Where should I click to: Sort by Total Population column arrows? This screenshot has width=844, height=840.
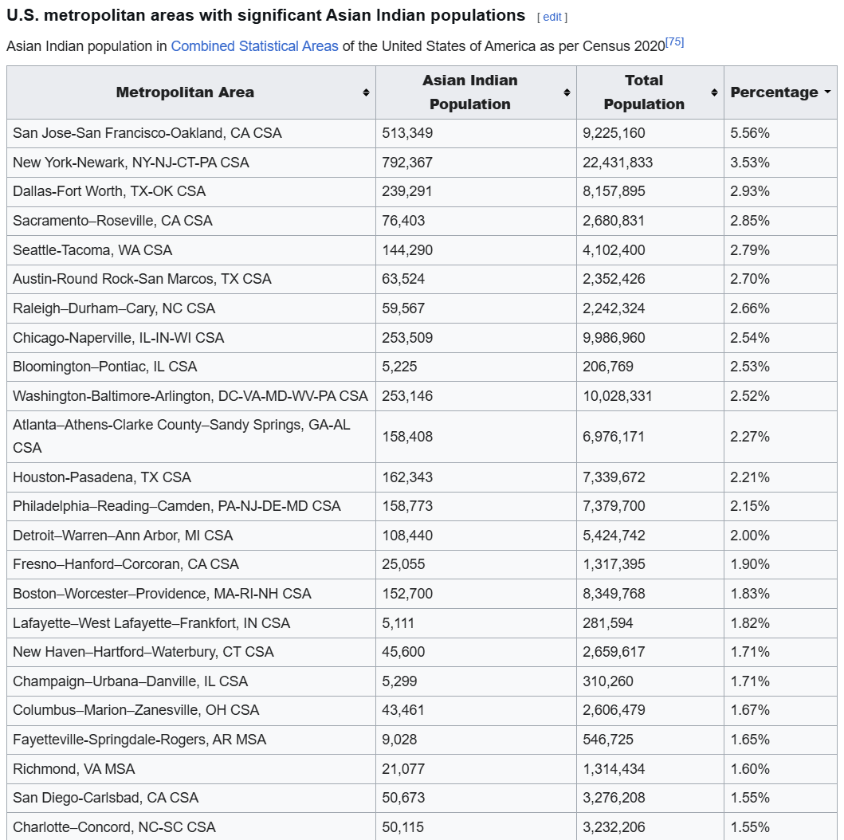pos(714,92)
